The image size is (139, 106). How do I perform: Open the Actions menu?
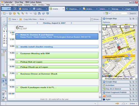click(27, 5)
